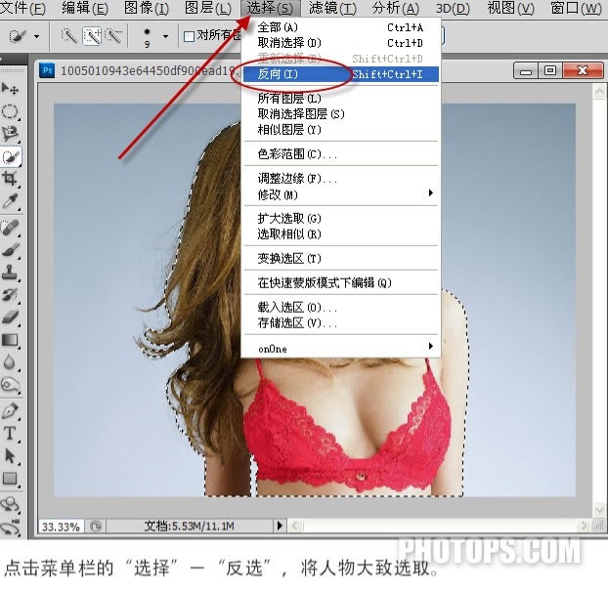Select the Crop tool

click(x=10, y=179)
